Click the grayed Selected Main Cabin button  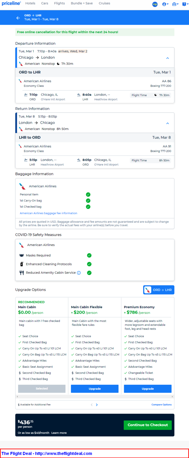pos(42,389)
